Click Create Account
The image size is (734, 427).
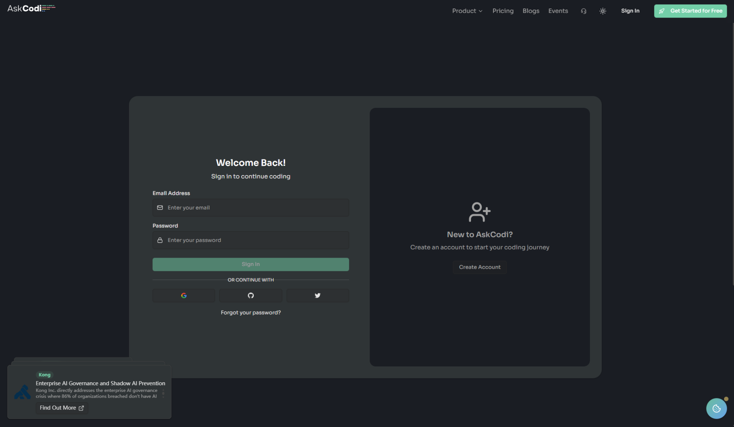(479, 267)
